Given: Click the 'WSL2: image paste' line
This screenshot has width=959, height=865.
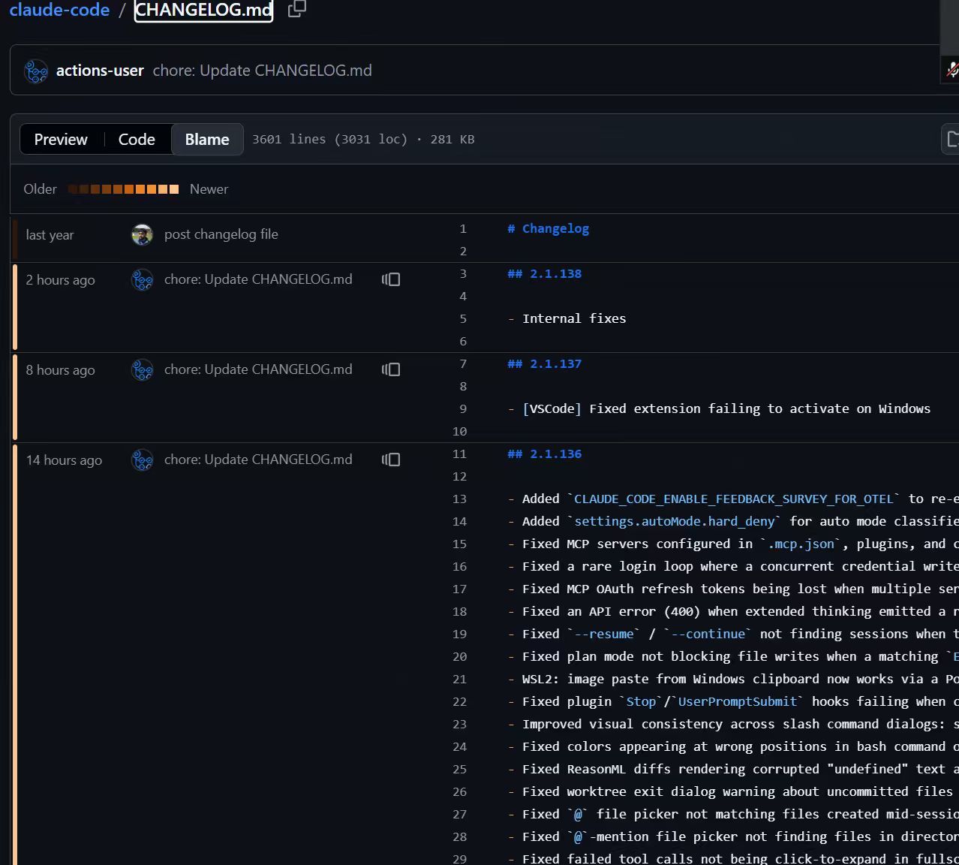Looking at the screenshot, I should [x=732, y=680].
